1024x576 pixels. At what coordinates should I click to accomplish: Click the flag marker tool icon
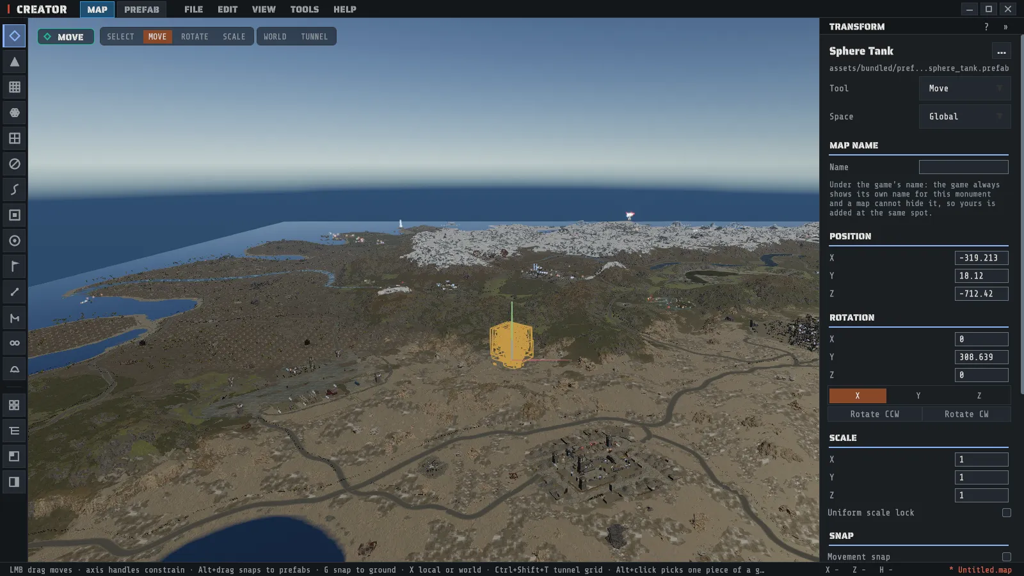[14, 266]
